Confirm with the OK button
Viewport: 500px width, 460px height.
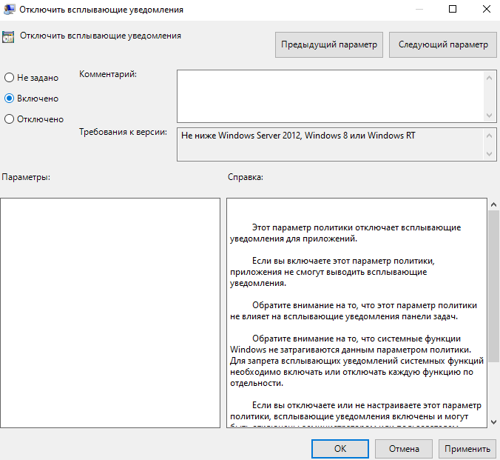tap(340, 449)
